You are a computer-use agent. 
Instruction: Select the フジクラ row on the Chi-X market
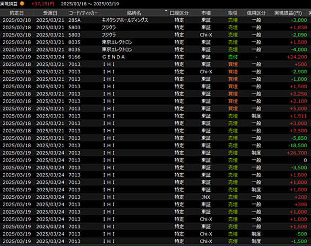[155, 35]
